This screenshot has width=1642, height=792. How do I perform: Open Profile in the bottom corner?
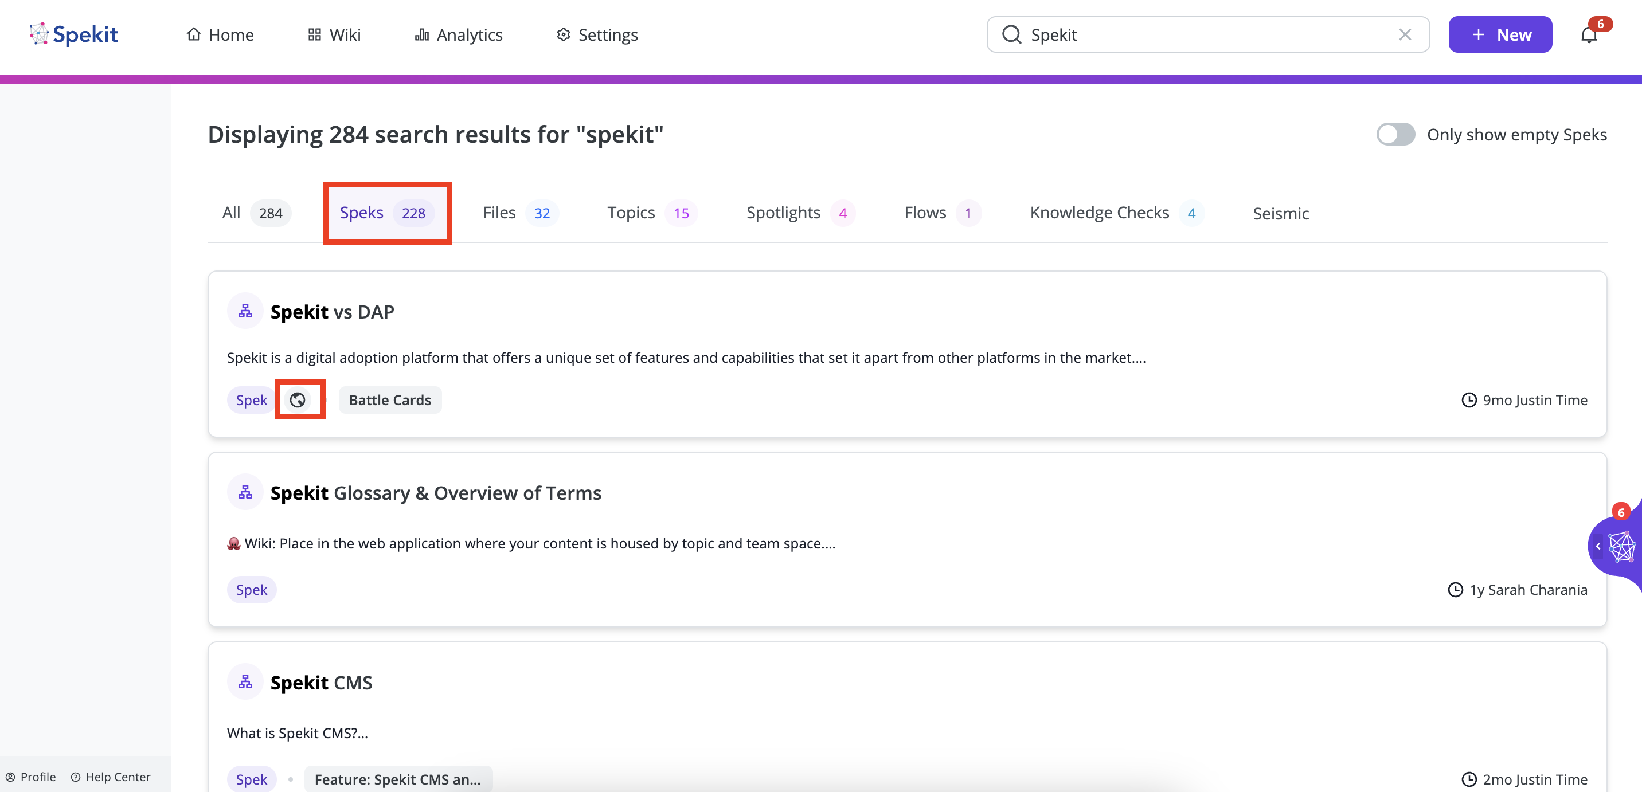(30, 777)
